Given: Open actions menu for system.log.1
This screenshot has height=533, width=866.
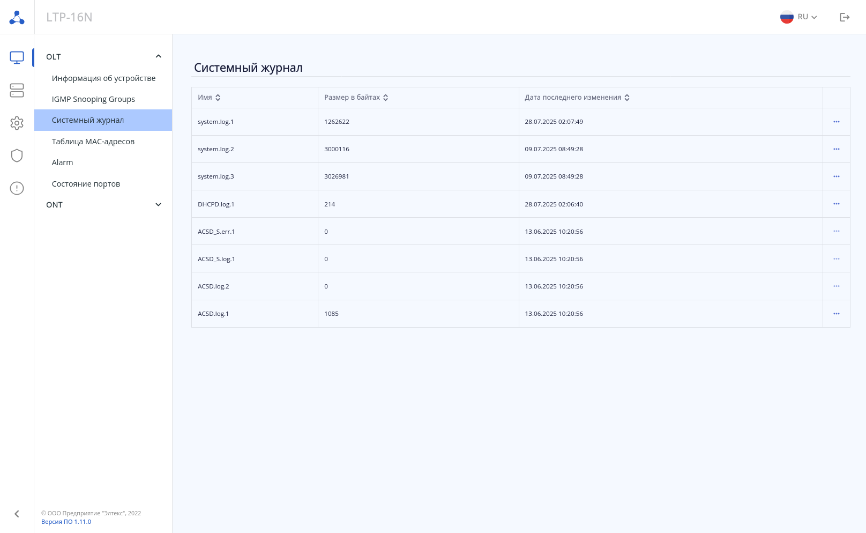Looking at the screenshot, I should (836, 122).
